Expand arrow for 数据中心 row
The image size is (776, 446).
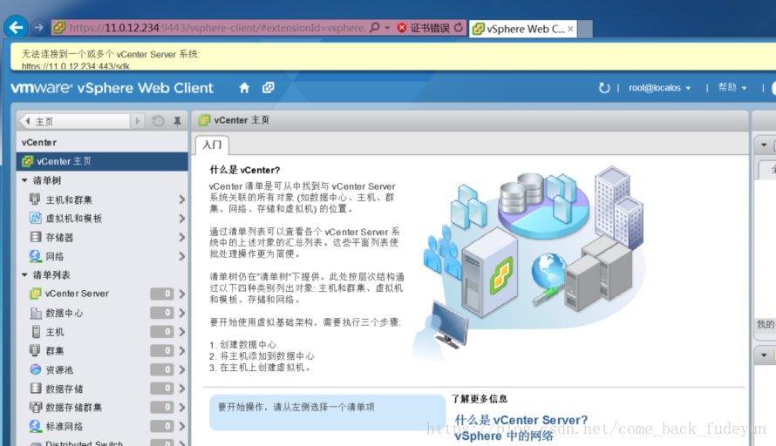tap(181, 313)
